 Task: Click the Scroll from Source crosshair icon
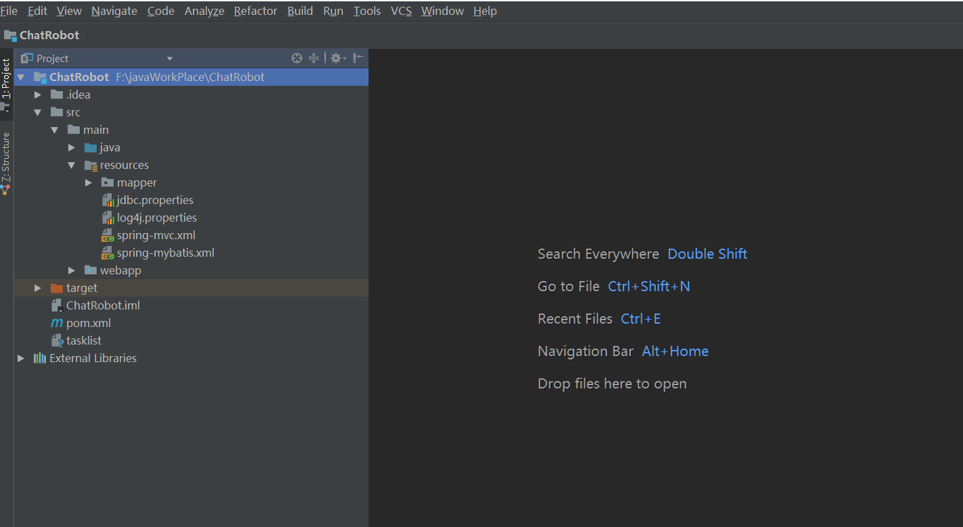tap(297, 58)
